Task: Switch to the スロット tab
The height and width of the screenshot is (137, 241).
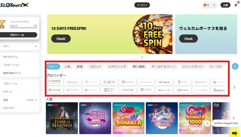Action: pyautogui.click(x=95, y=66)
